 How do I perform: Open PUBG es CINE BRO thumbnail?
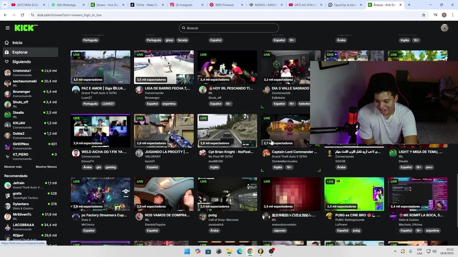(x=354, y=194)
